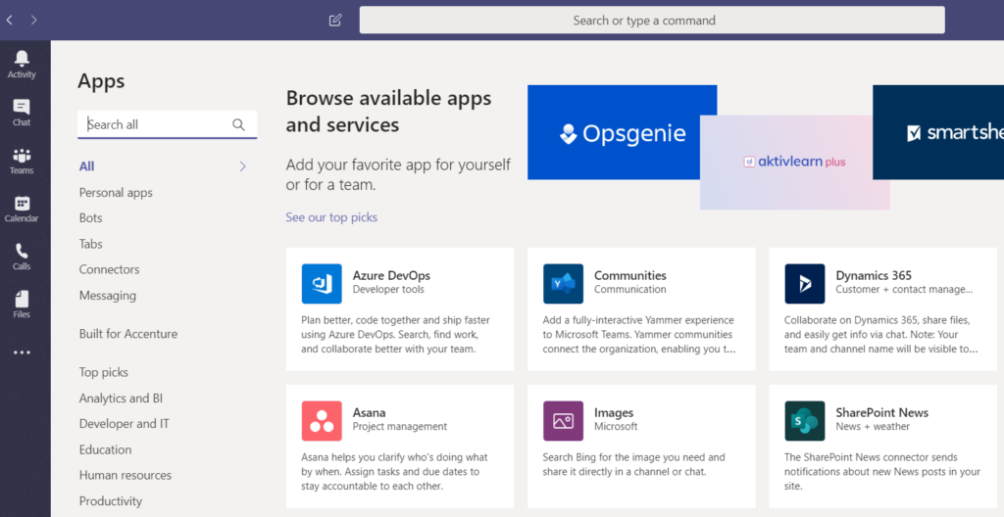Open the Azure DevOps app icon
Viewport: 1004px width, 517px height.
(x=322, y=283)
